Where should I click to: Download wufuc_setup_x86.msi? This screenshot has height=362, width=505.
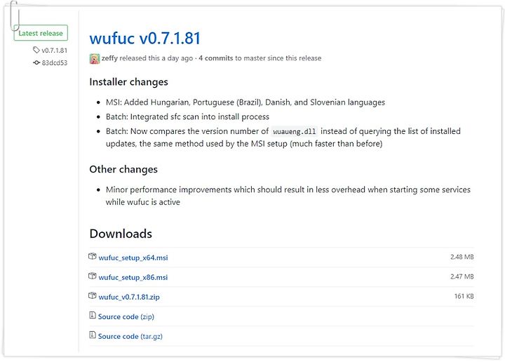tap(133, 277)
